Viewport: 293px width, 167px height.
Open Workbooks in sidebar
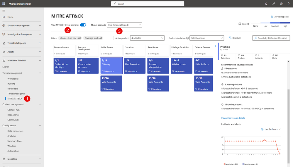click(x=13, y=79)
